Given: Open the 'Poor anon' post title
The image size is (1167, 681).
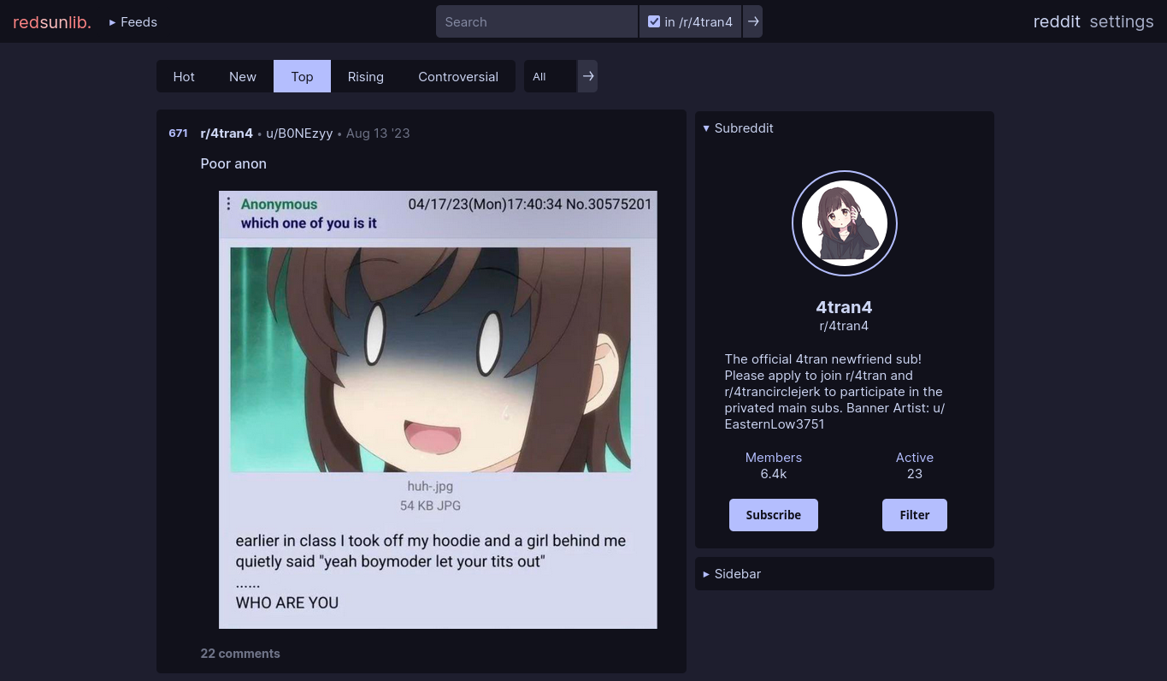Looking at the screenshot, I should (x=233, y=163).
